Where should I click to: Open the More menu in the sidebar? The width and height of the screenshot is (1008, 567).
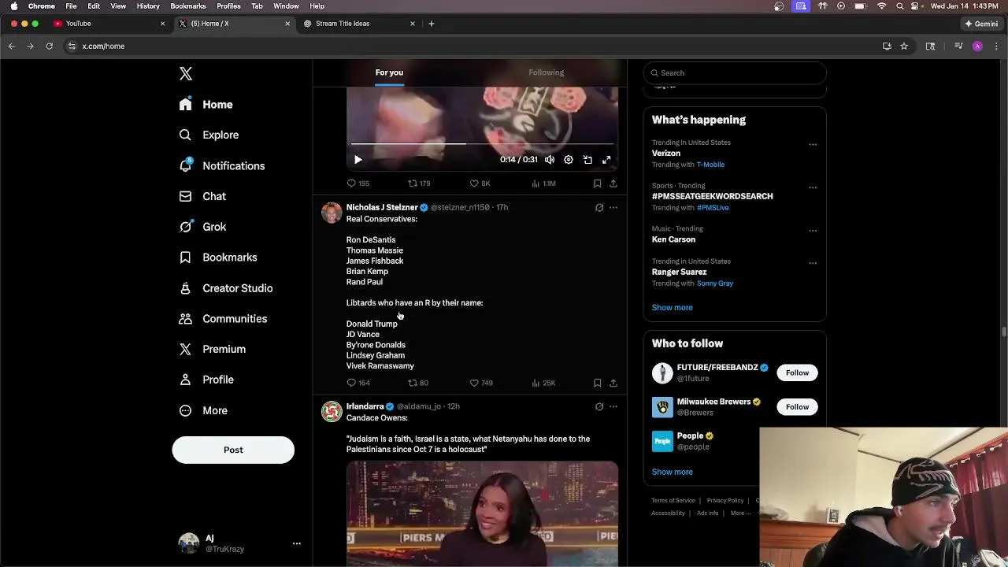click(203, 410)
